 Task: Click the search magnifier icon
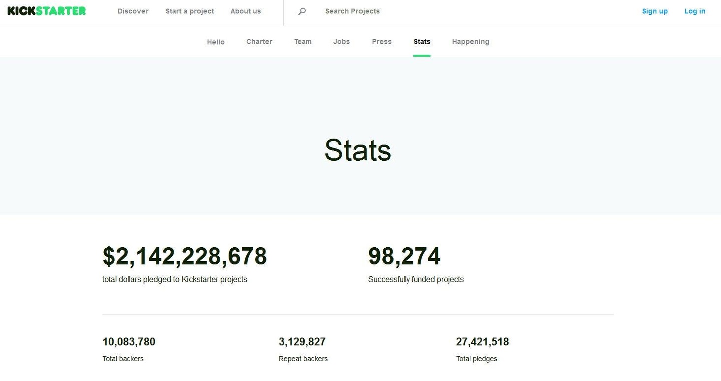pyautogui.click(x=302, y=11)
